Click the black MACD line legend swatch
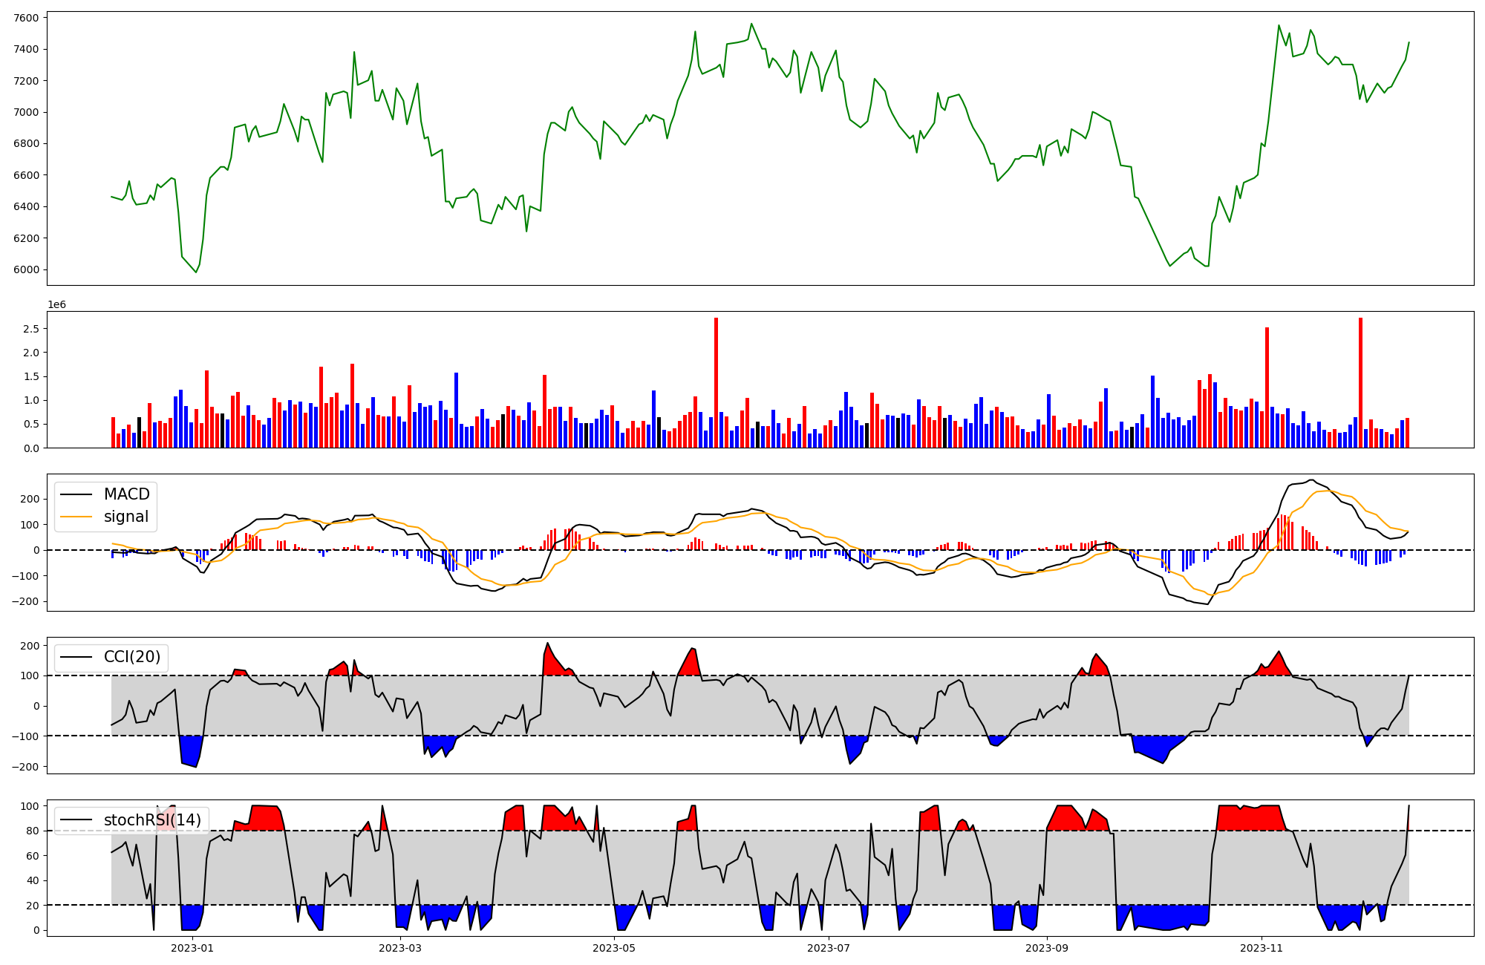 click(x=76, y=494)
